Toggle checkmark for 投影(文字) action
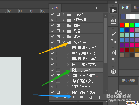The image size is (139, 105). [52, 70]
